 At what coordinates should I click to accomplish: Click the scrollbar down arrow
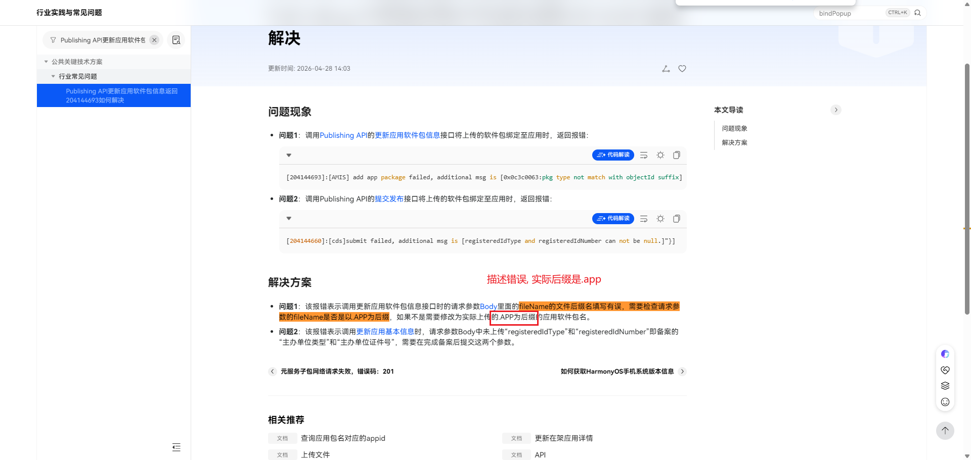pos(967,456)
